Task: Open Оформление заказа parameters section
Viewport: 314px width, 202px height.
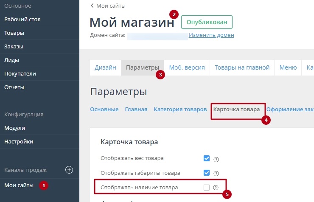Action: point(290,109)
